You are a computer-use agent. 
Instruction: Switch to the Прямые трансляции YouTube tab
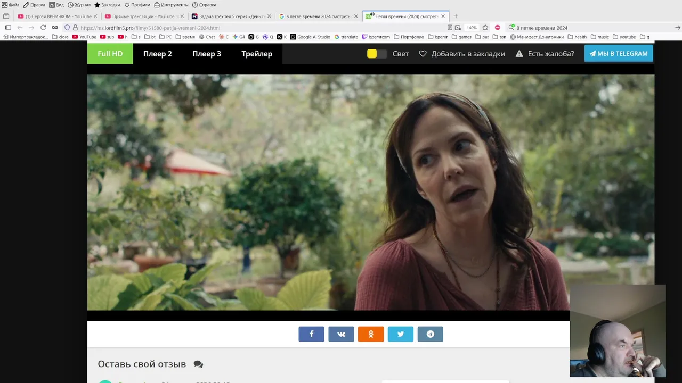[x=144, y=16]
